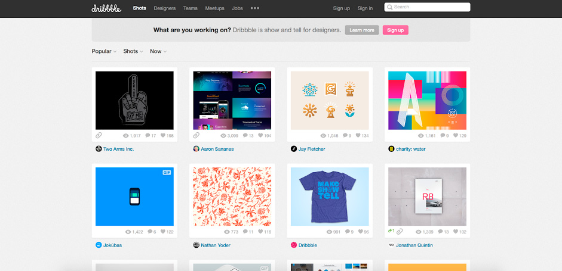This screenshot has height=271, width=562.
Task: Click Jokūbas avatar icon
Action: pos(99,245)
